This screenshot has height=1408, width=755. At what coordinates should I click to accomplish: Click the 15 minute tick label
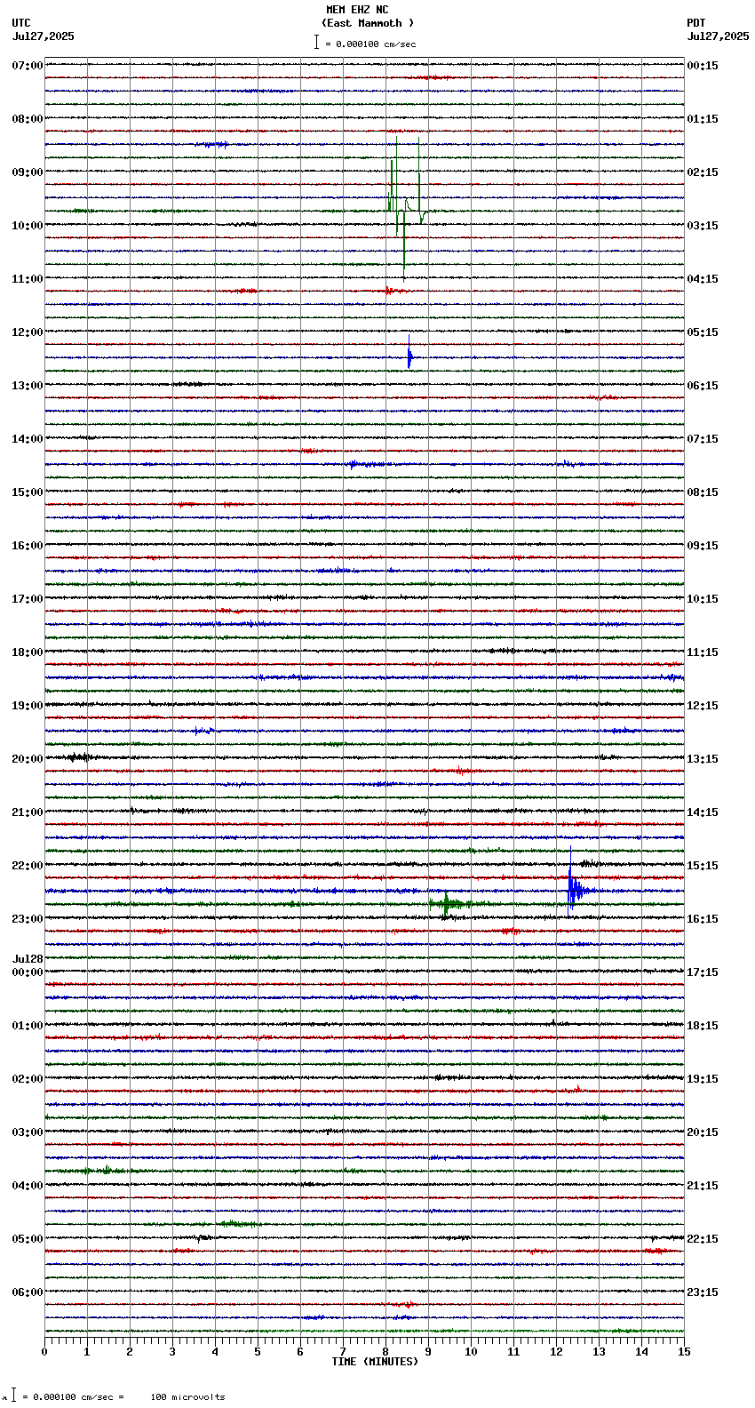click(x=684, y=1352)
